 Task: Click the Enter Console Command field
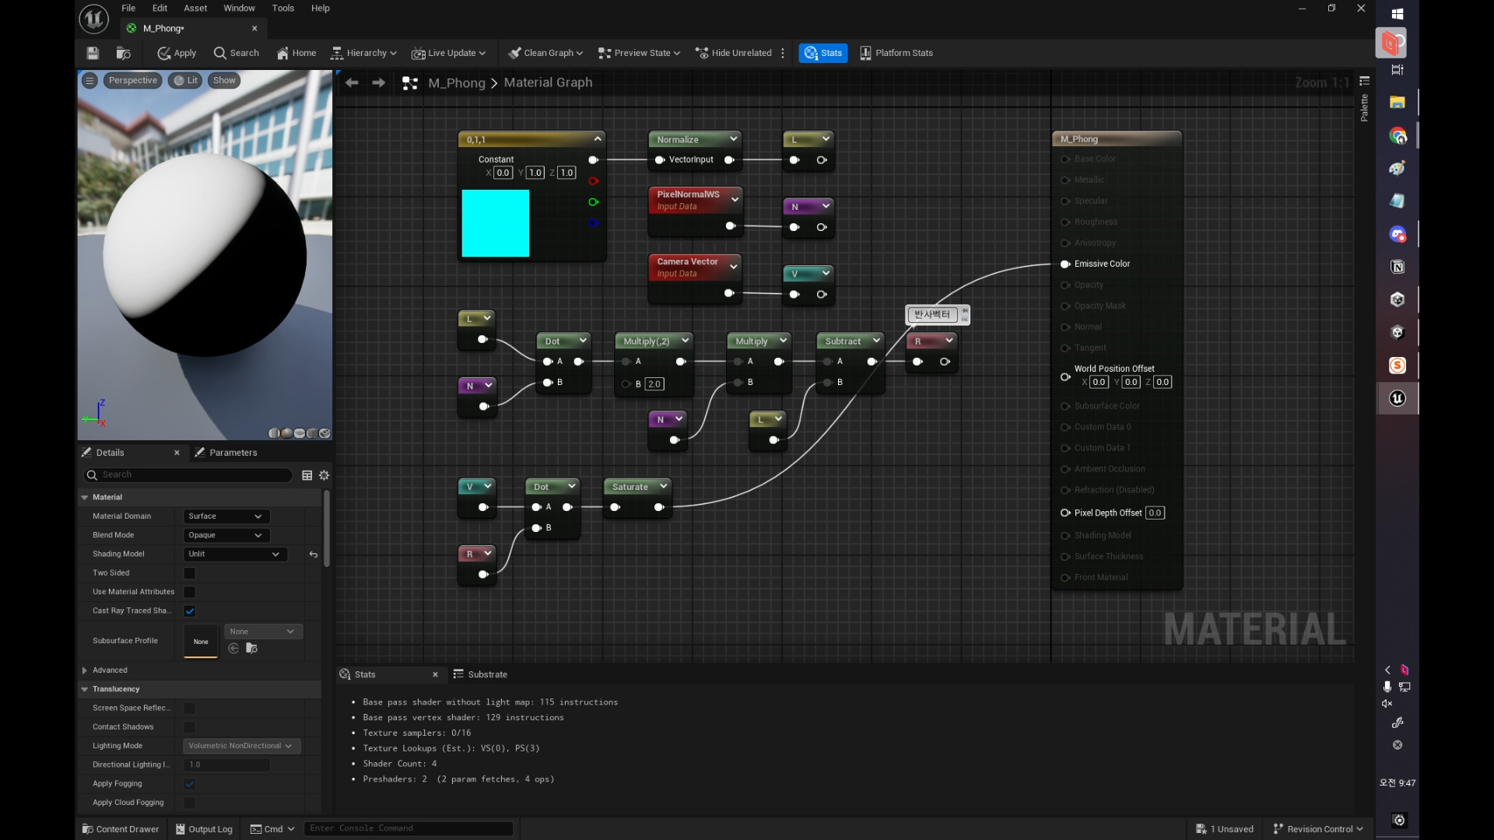click(x=409, y=828)
